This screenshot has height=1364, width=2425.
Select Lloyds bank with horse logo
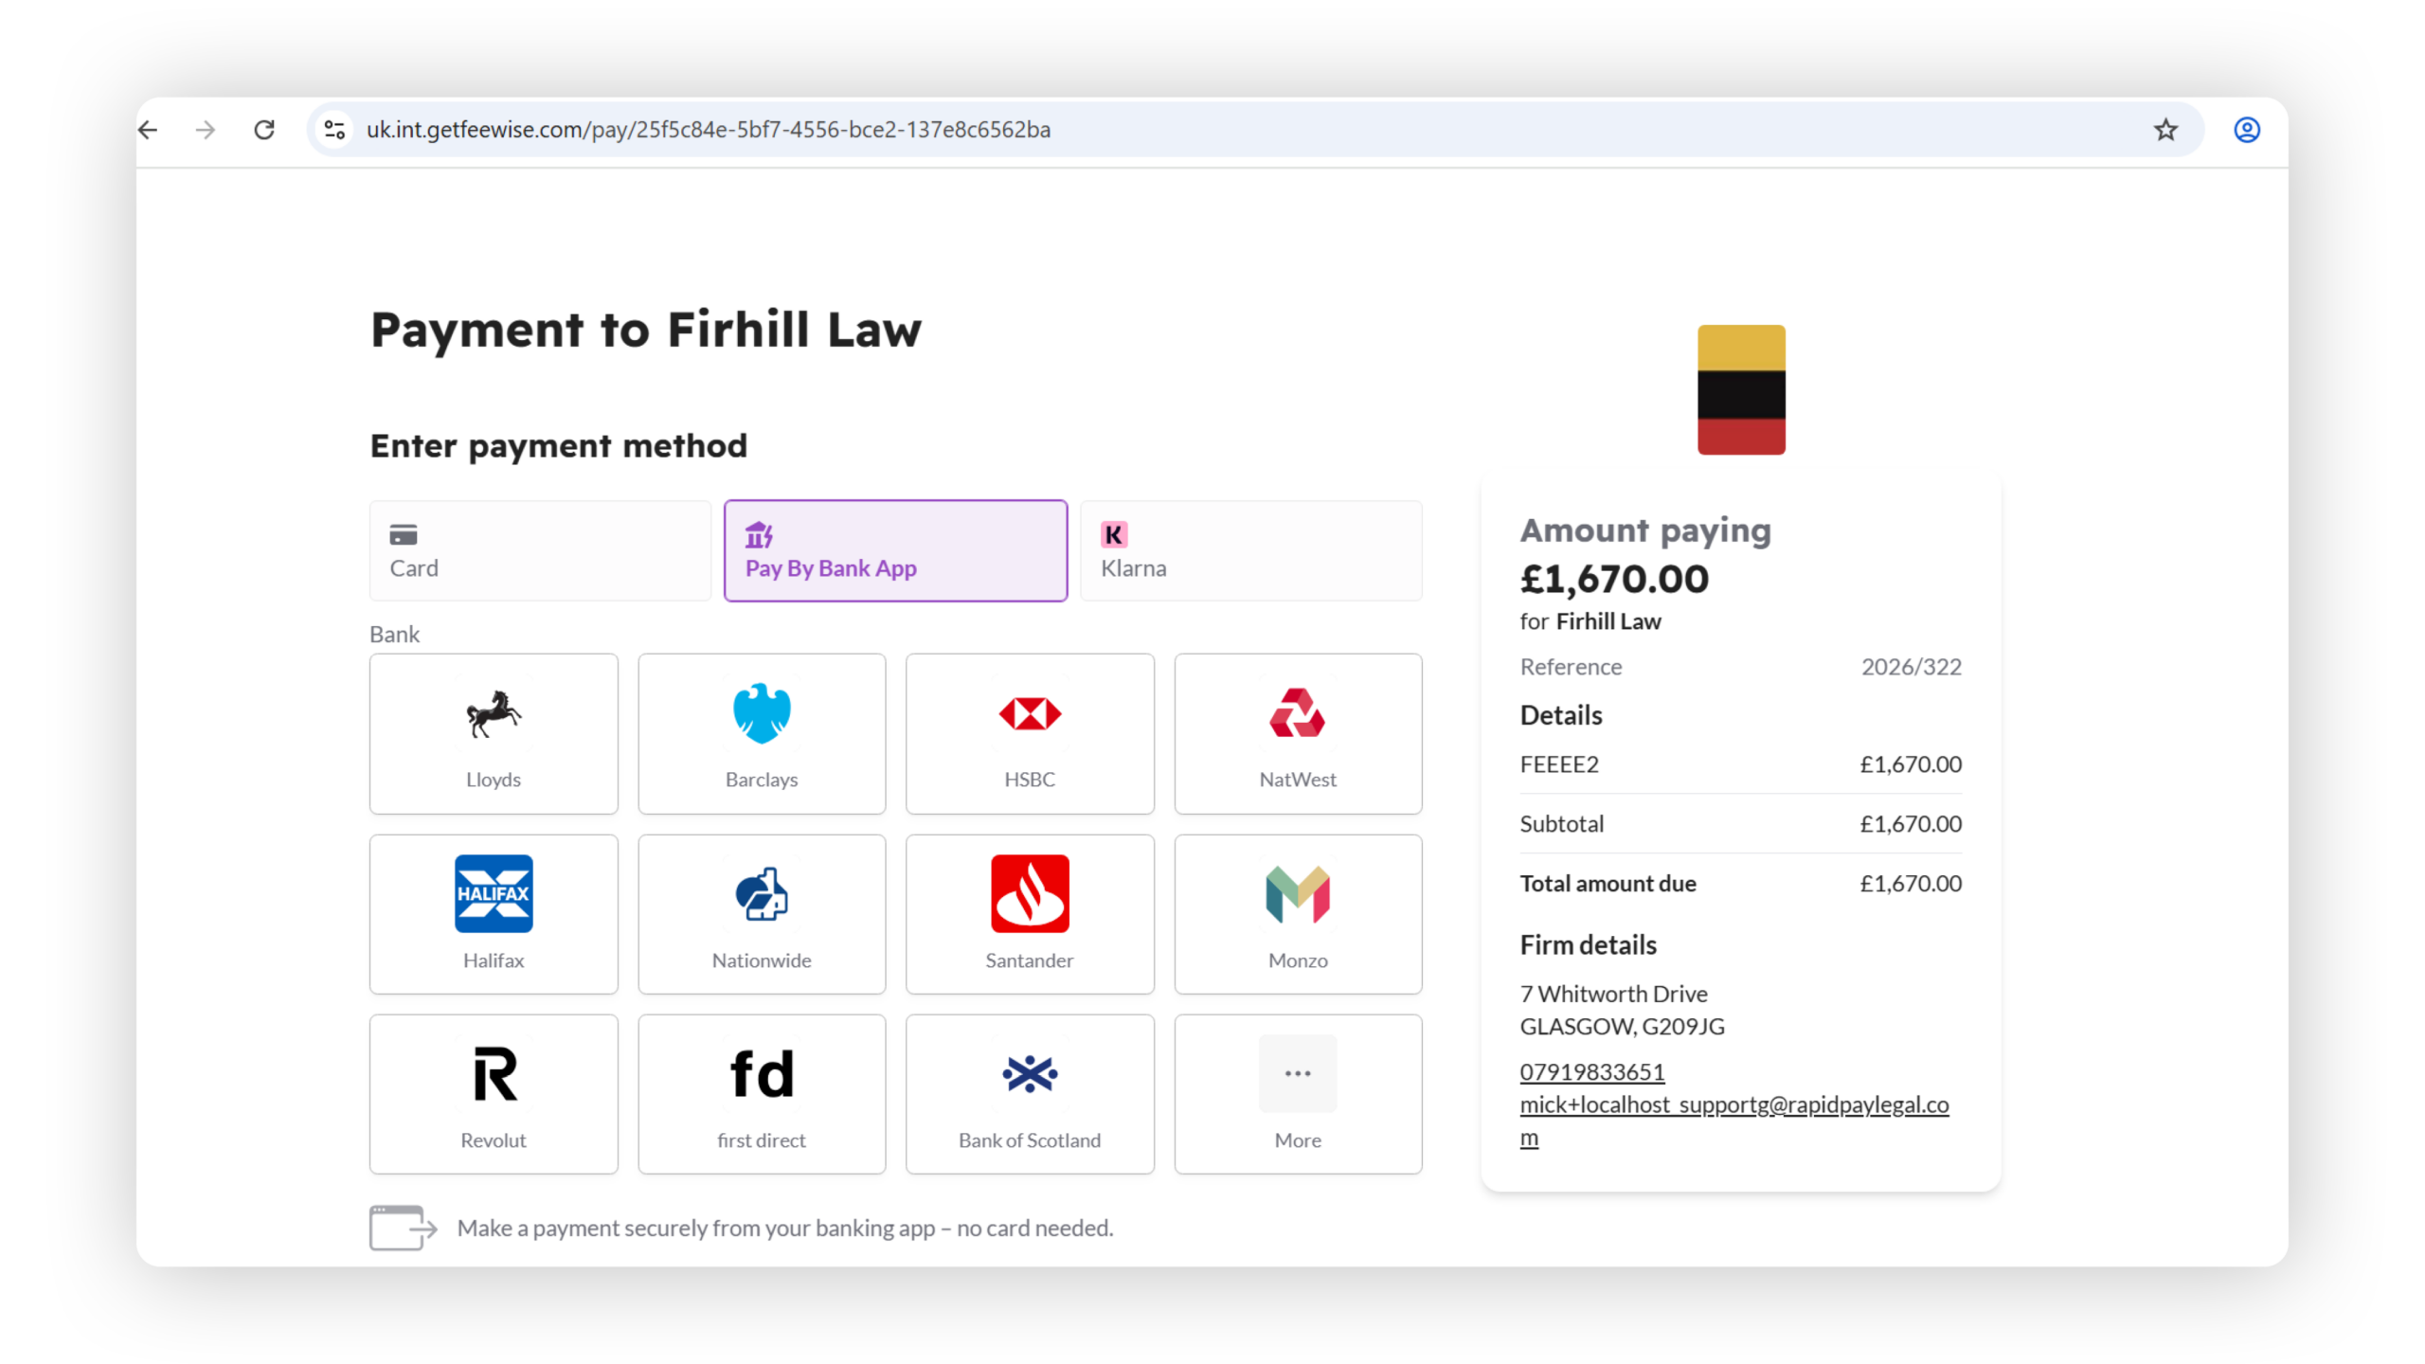point(494,733)
